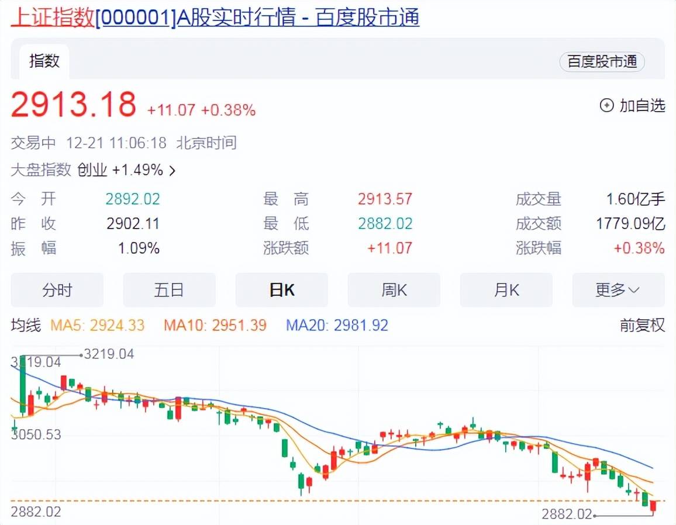Click 最低 value 2882.02 in stats

tap(385, 223)
